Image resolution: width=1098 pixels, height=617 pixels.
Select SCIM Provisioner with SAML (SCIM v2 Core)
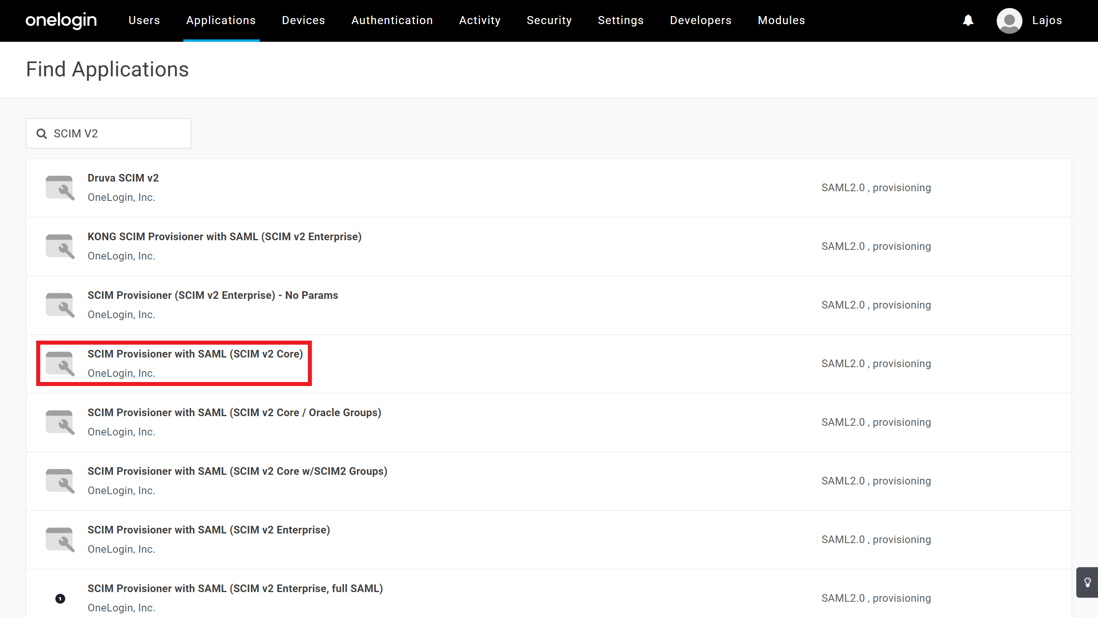coord(195,353)
